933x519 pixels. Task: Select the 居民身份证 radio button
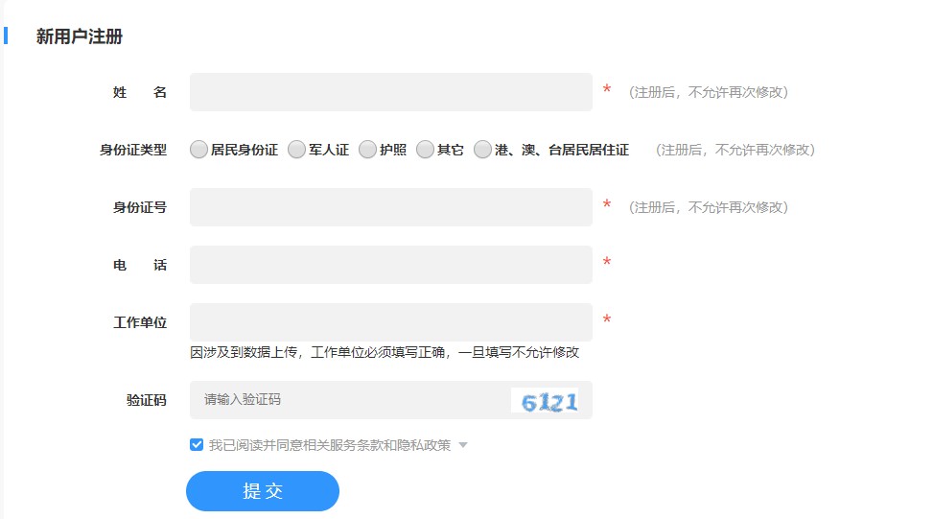(x=198, y=150)
